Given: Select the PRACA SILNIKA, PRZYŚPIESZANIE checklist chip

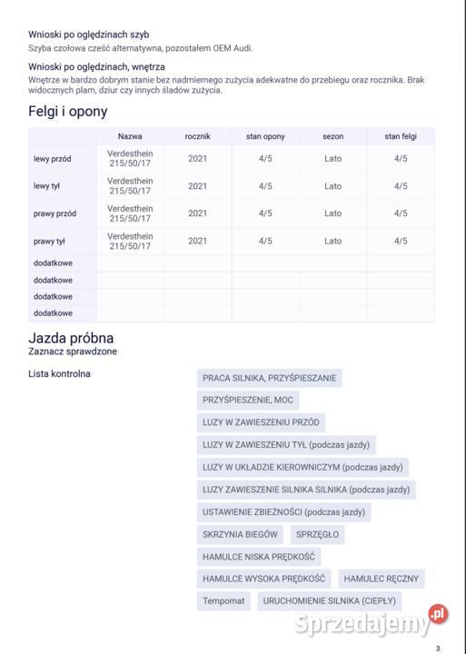Looking at the screenshot, I should coord(270,378).
